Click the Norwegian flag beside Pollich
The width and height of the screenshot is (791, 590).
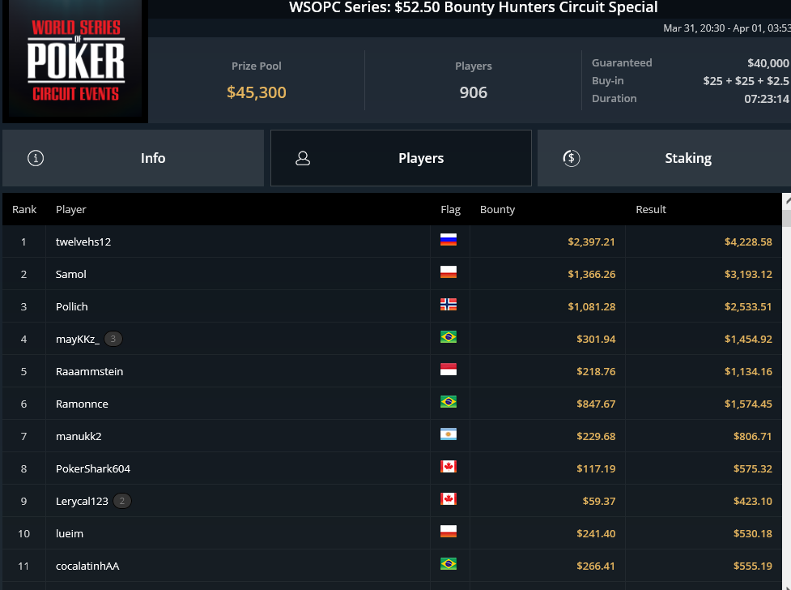click(x=449, y=304)
